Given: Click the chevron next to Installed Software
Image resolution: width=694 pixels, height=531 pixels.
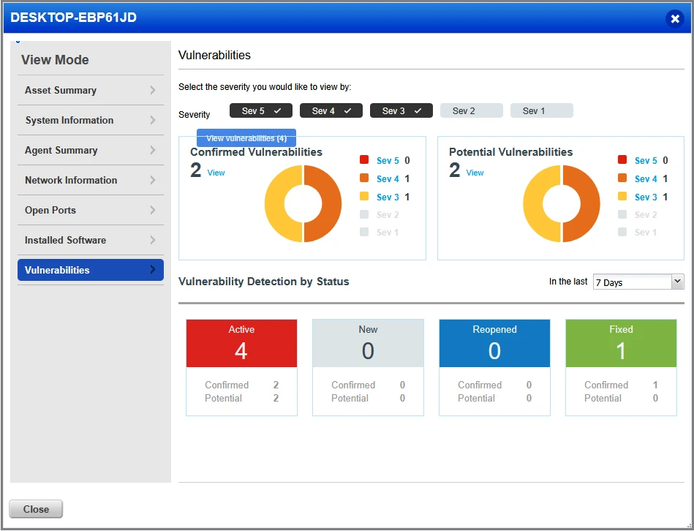Looking at the screenshot, I should point(153,241).
